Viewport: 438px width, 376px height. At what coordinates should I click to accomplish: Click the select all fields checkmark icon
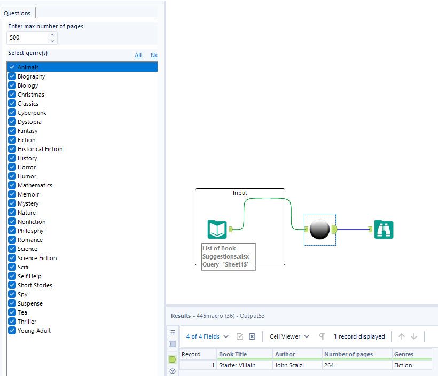point(240,336)
